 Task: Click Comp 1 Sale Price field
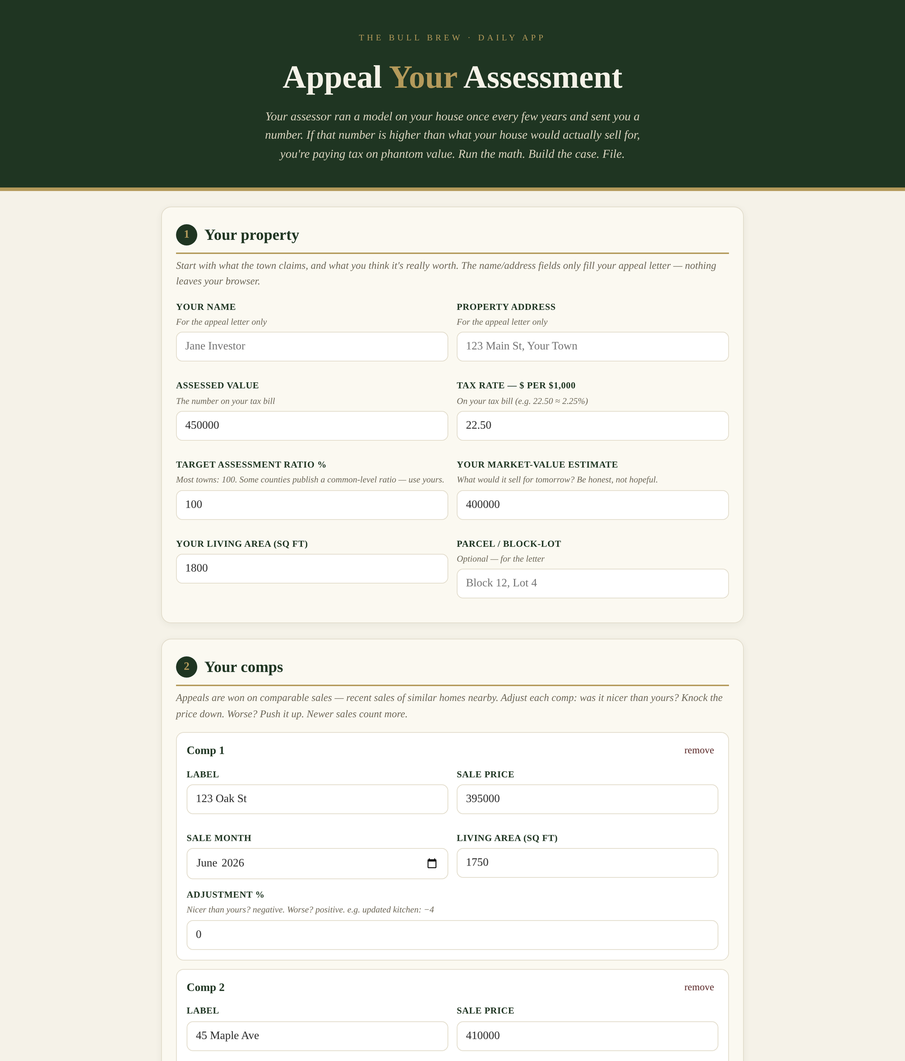click(587, 799)
